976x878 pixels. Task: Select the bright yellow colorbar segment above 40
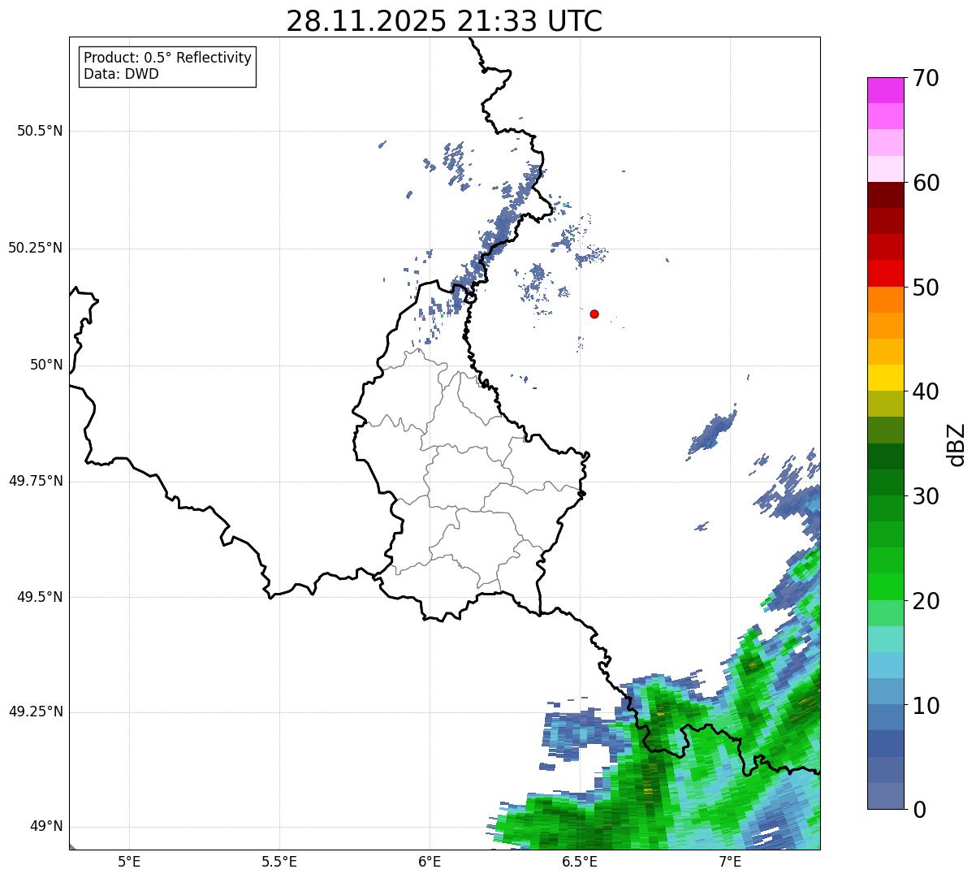click(886, 378)
